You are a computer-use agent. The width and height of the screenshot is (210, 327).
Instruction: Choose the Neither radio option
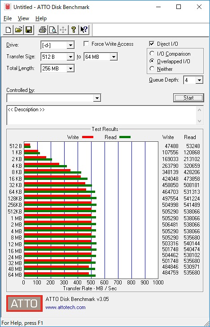click(x=152, y=69)
